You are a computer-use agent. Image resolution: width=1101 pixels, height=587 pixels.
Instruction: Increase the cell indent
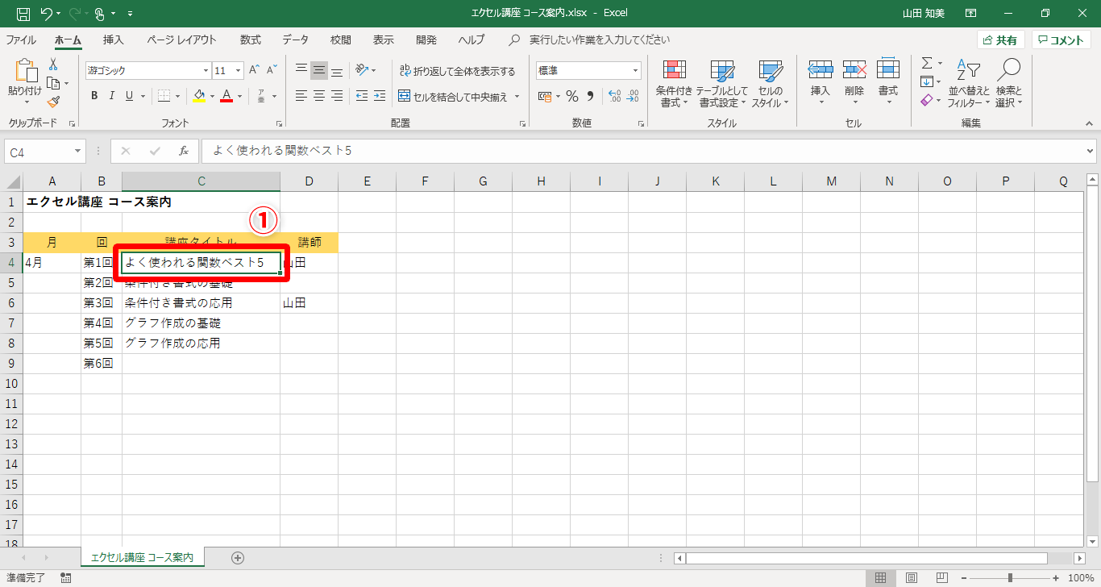point(380,96)
